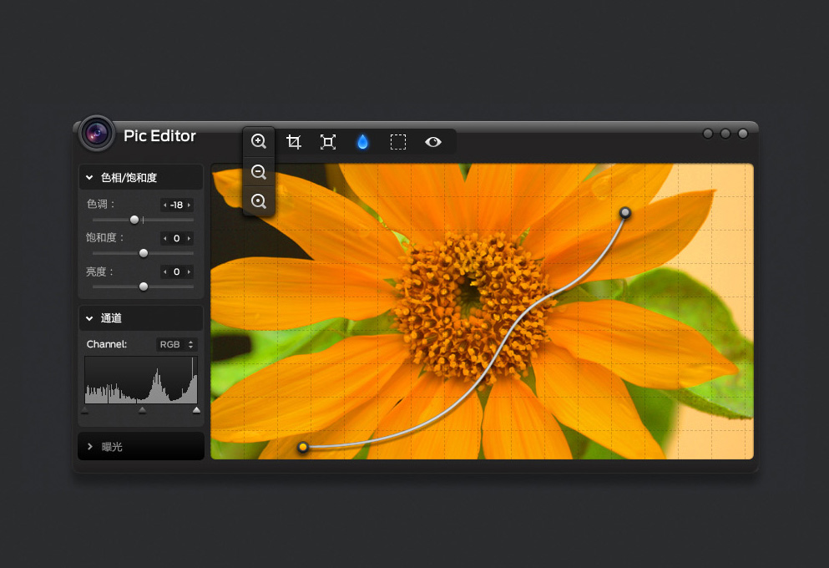
Task: Click the zoom in magnifier icon
Action: pyautogui.click(x=259, y=141)
